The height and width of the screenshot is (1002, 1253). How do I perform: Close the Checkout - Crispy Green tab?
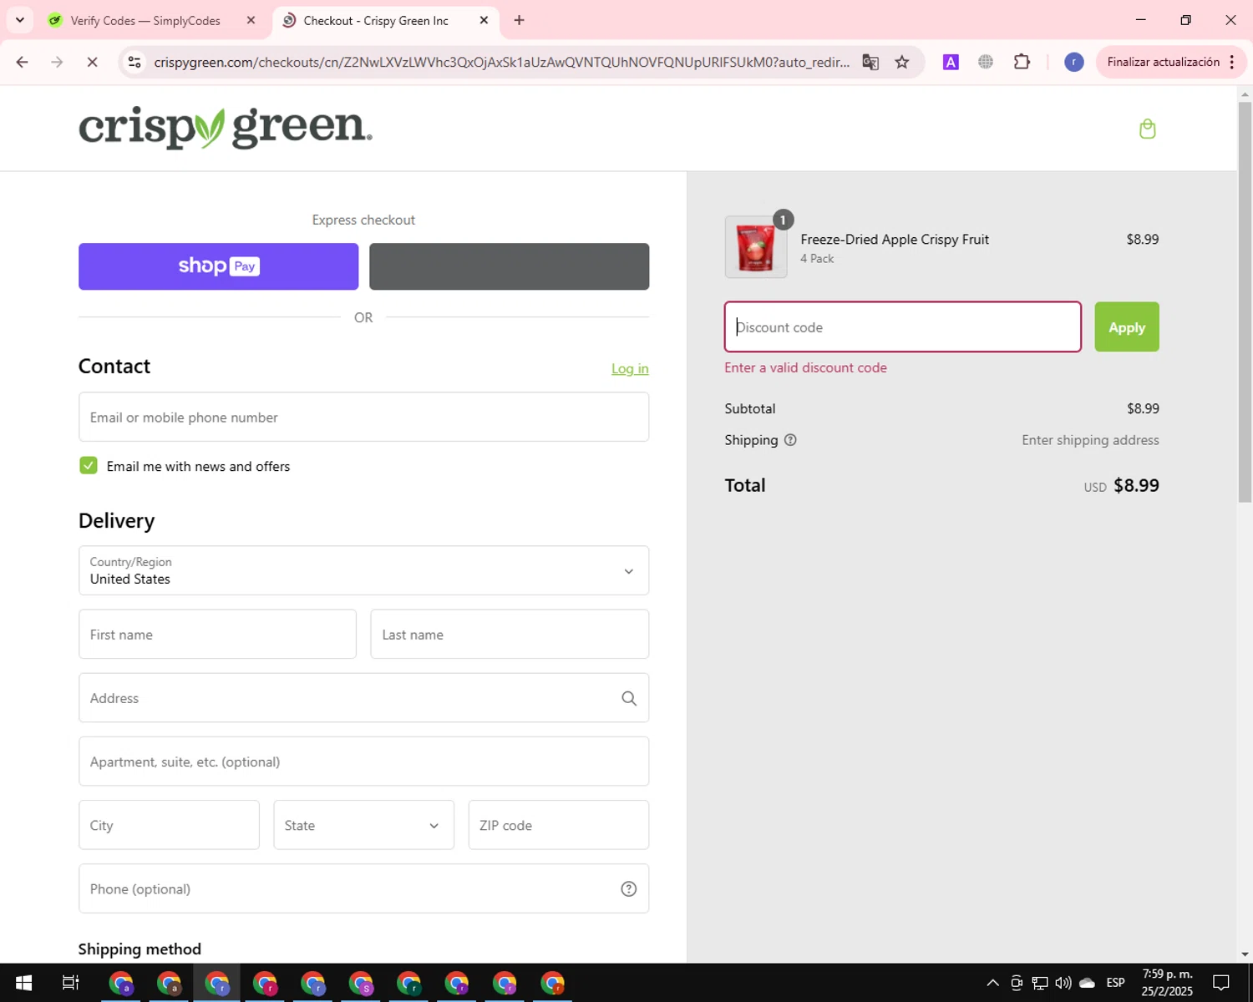(x=484, y=20)
